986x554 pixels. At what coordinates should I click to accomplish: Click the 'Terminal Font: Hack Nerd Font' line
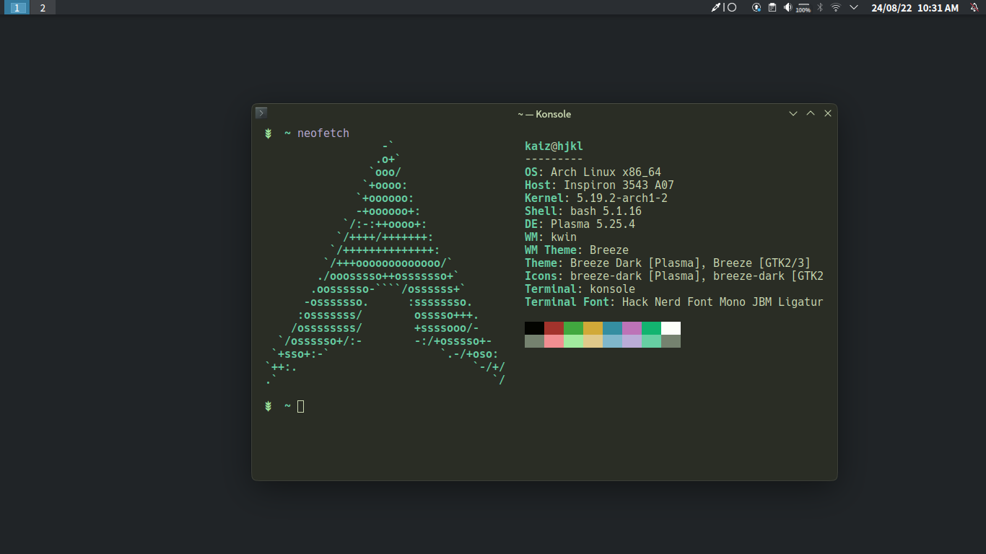[674, 302]
